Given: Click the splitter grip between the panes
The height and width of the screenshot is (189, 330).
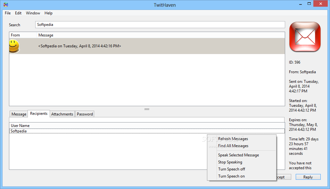Looking at the screenshot, I should coord(147,109).
